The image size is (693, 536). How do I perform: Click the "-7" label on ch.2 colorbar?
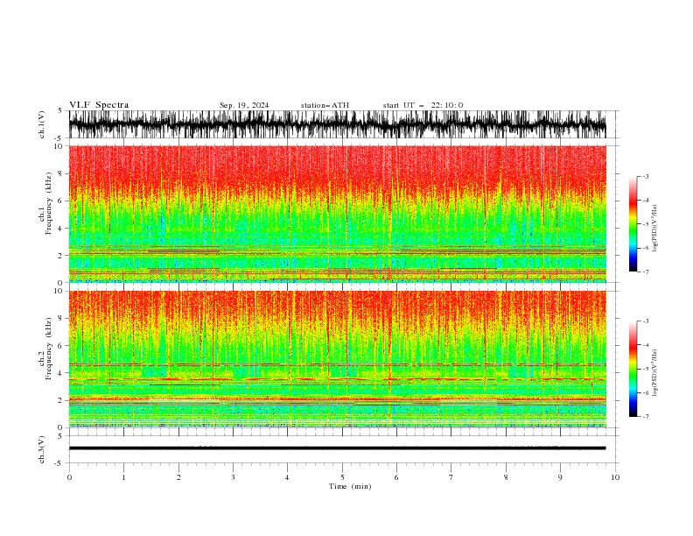(646, 417)
